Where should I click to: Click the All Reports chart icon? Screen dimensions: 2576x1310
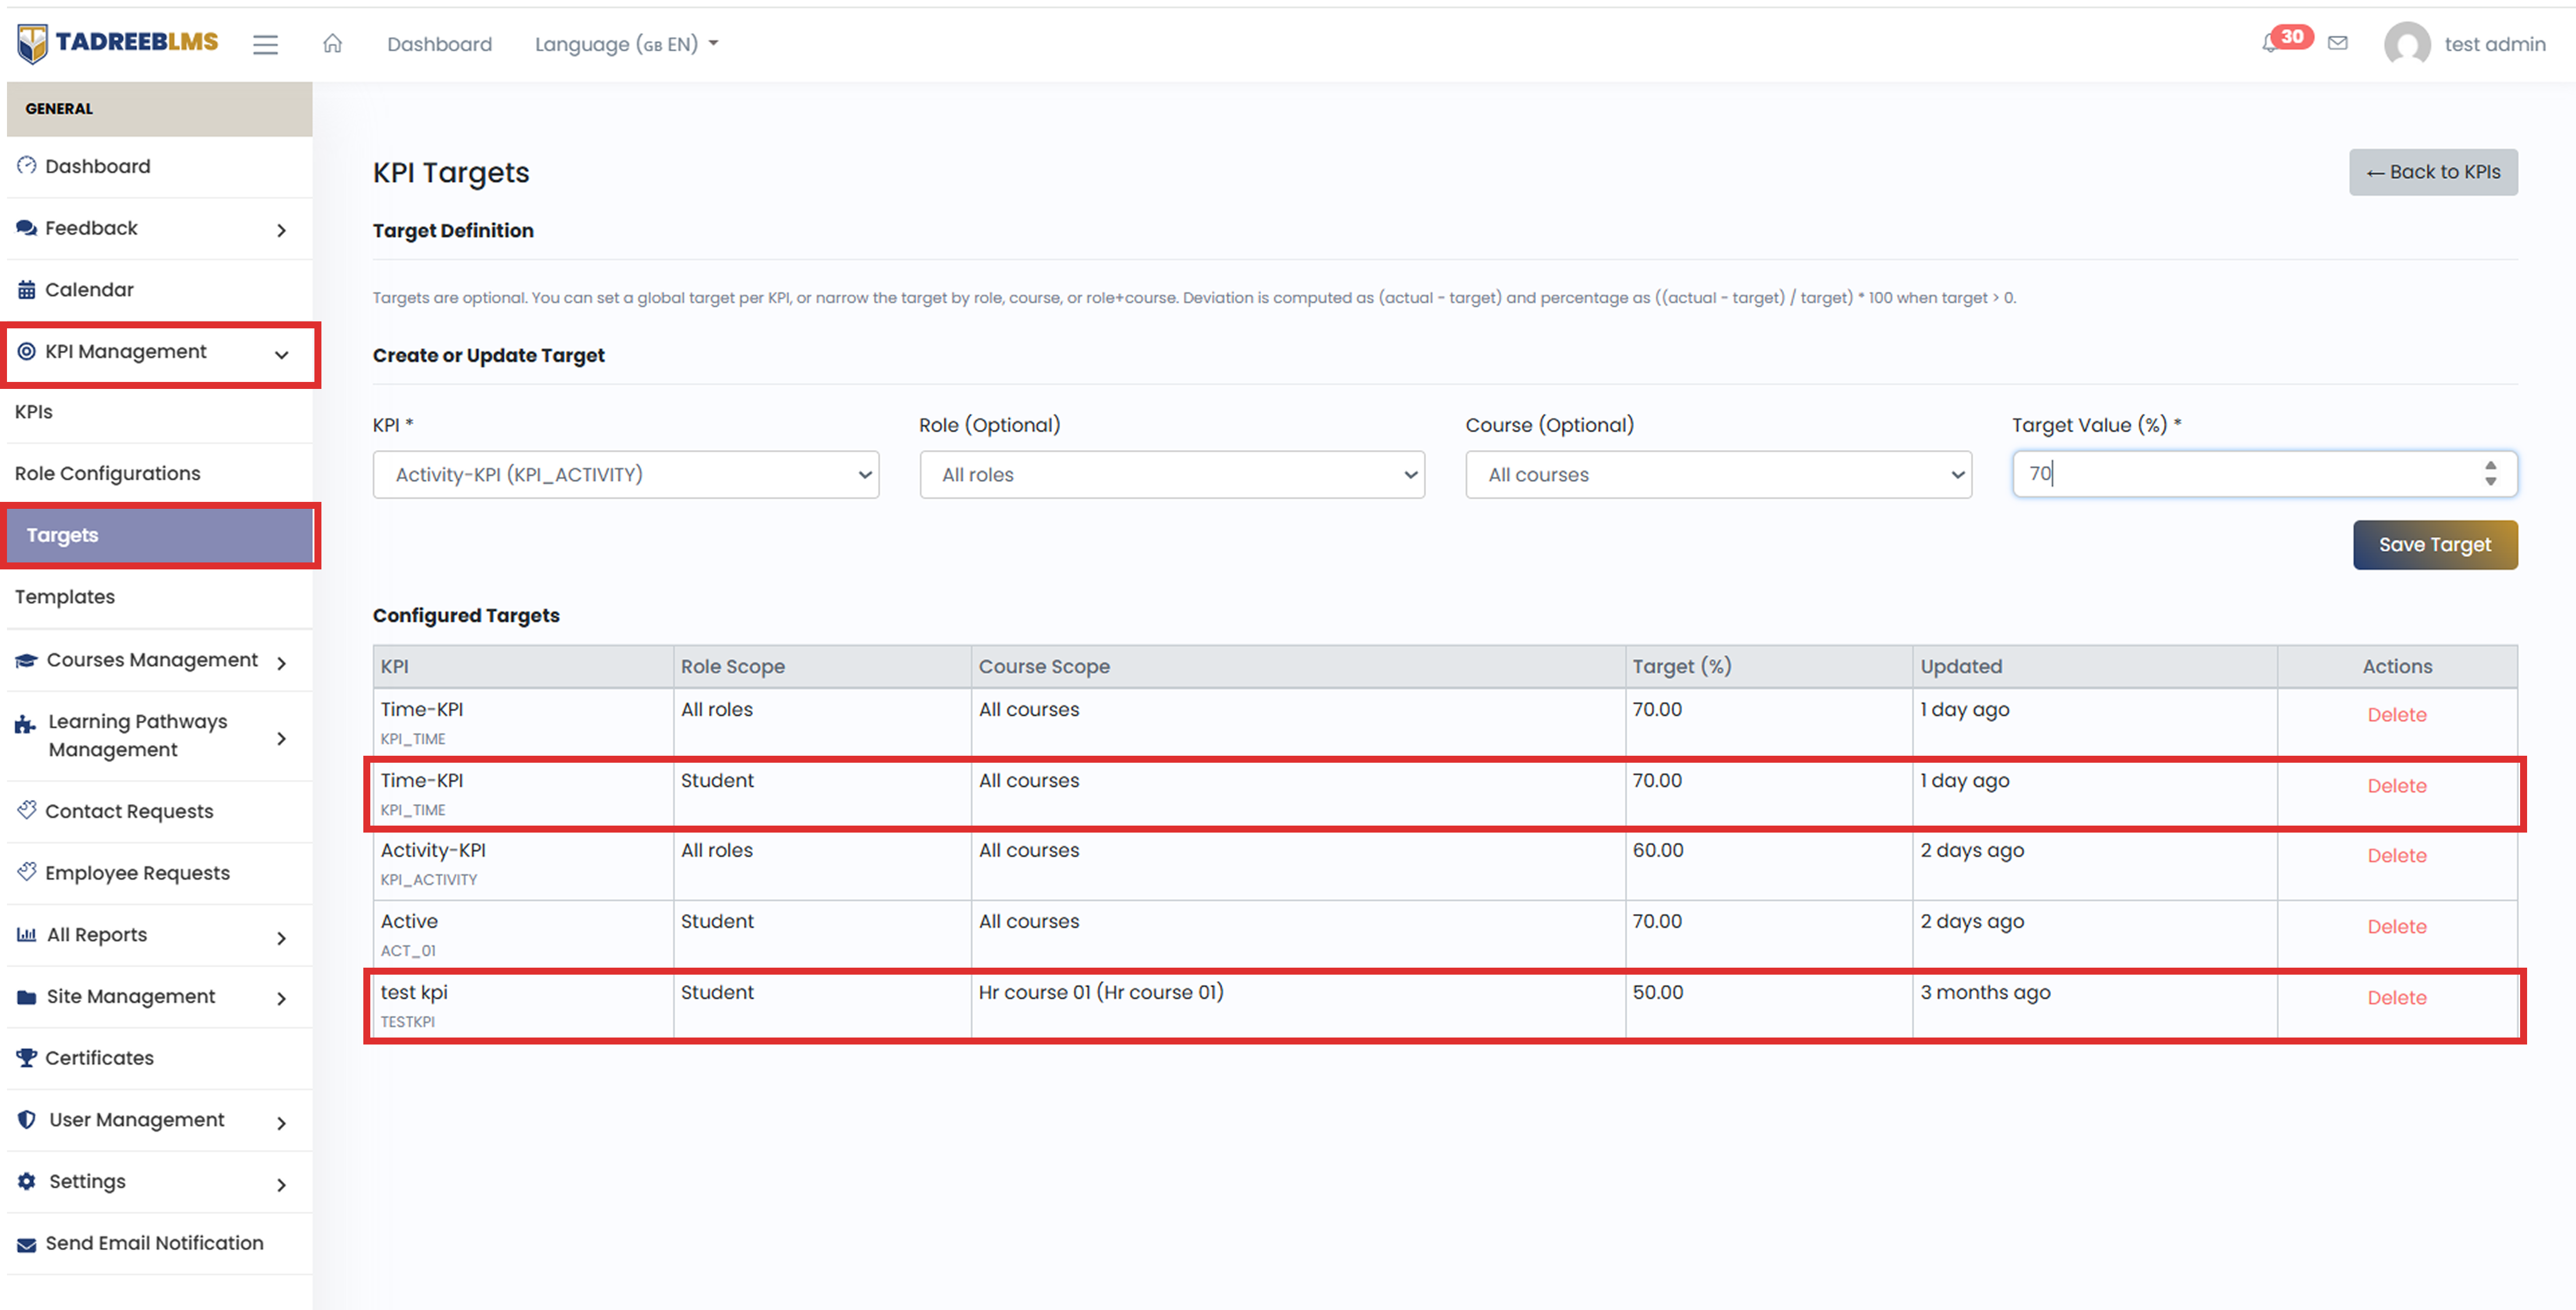tap(27, 935)
